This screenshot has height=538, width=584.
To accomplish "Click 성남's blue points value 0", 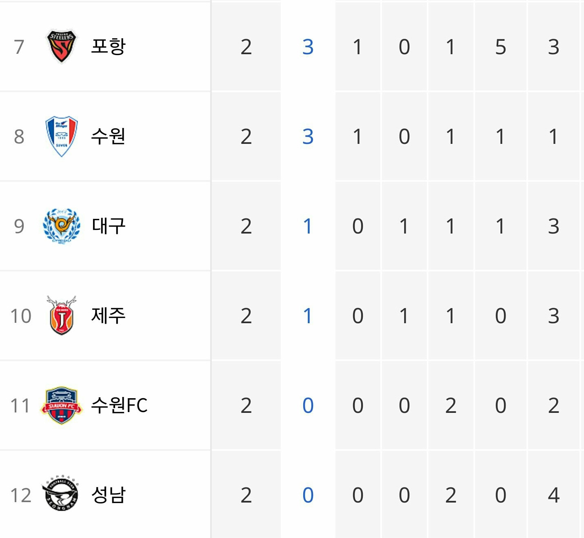I will [308, 495].
